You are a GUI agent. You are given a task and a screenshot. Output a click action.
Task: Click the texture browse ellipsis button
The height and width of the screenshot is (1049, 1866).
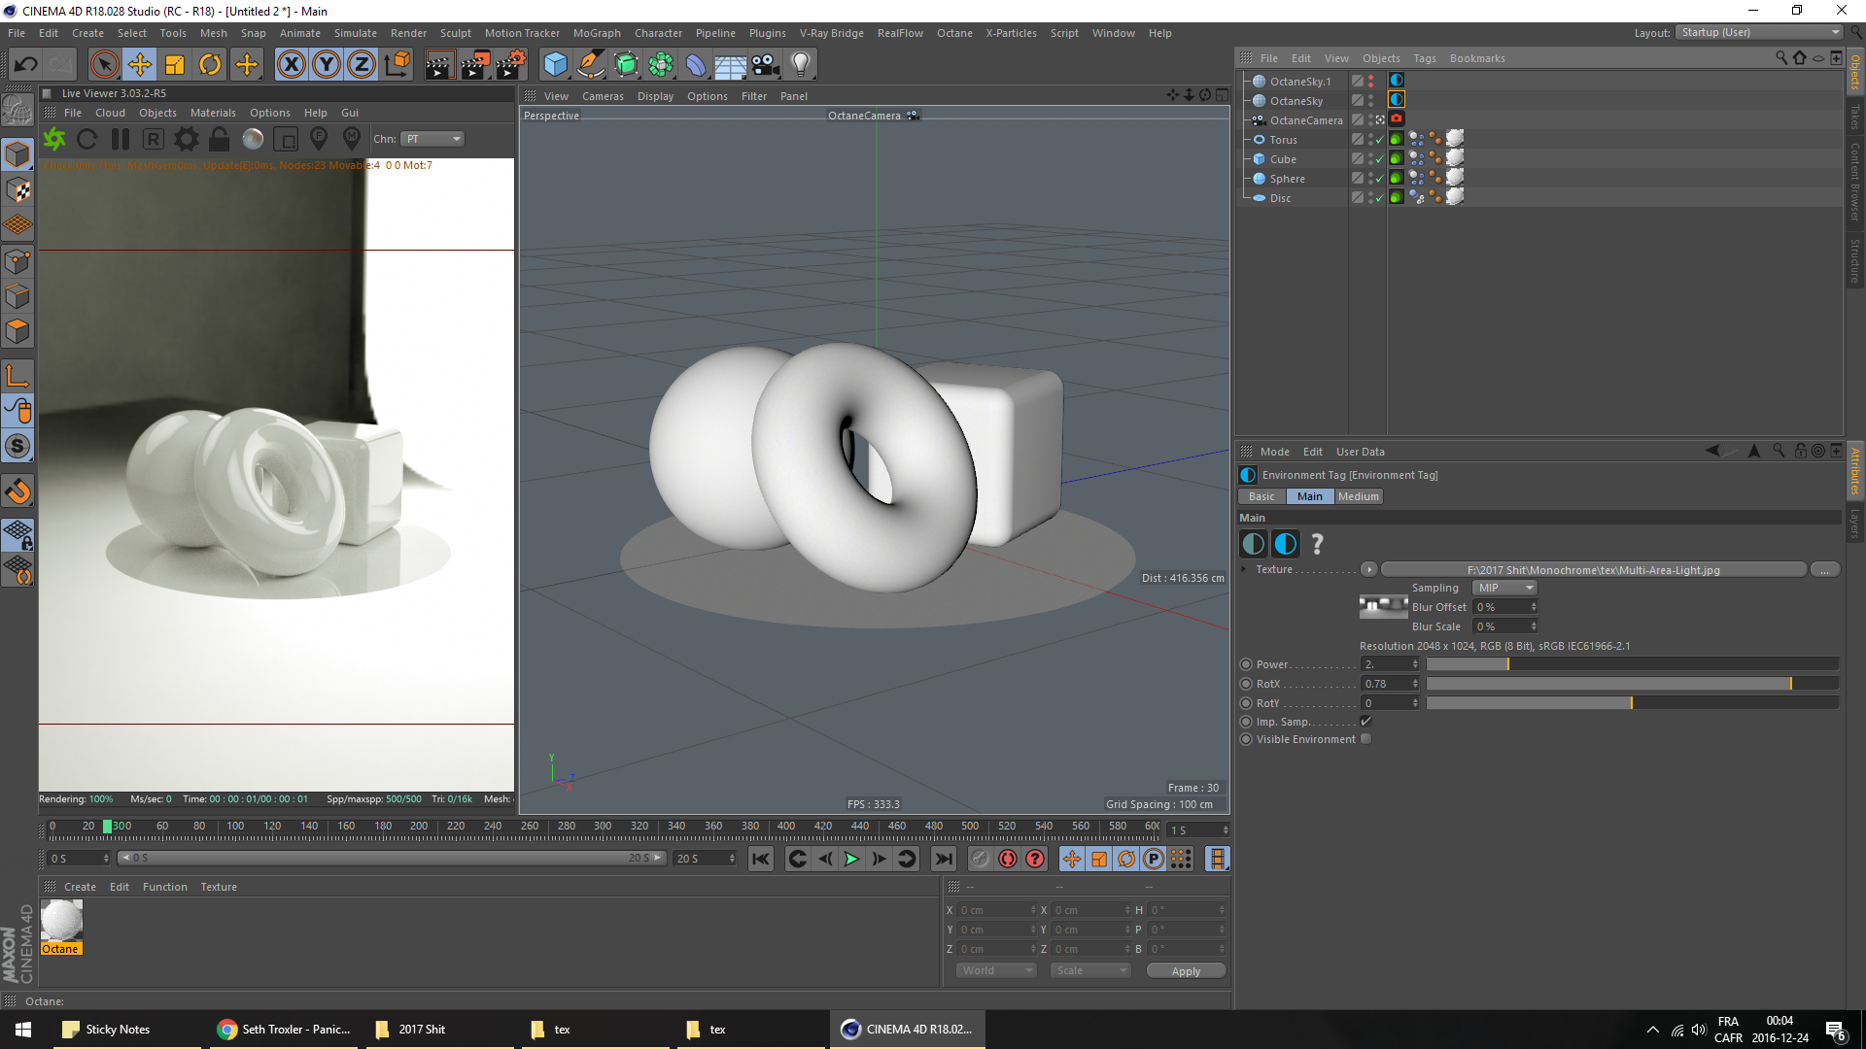tap(1824, 570)
